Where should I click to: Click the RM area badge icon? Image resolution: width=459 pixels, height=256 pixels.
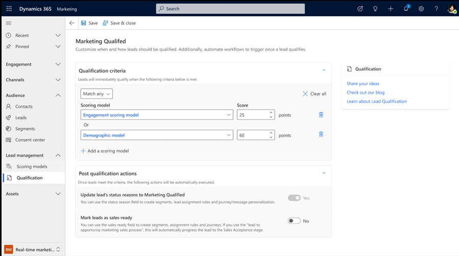9,249
